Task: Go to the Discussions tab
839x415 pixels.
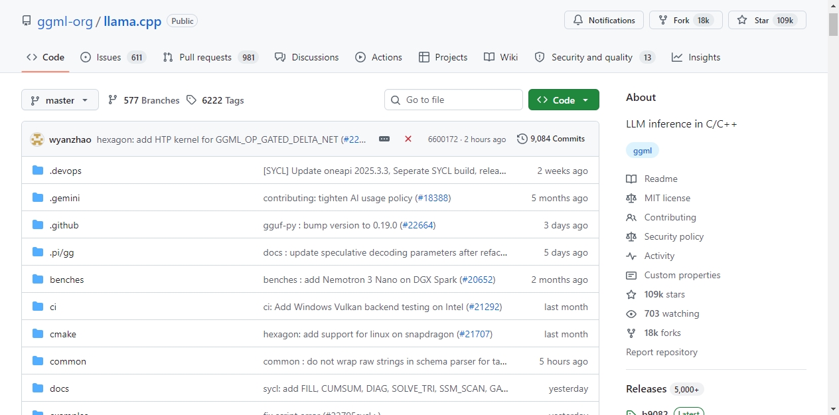Action: point(307,57)
